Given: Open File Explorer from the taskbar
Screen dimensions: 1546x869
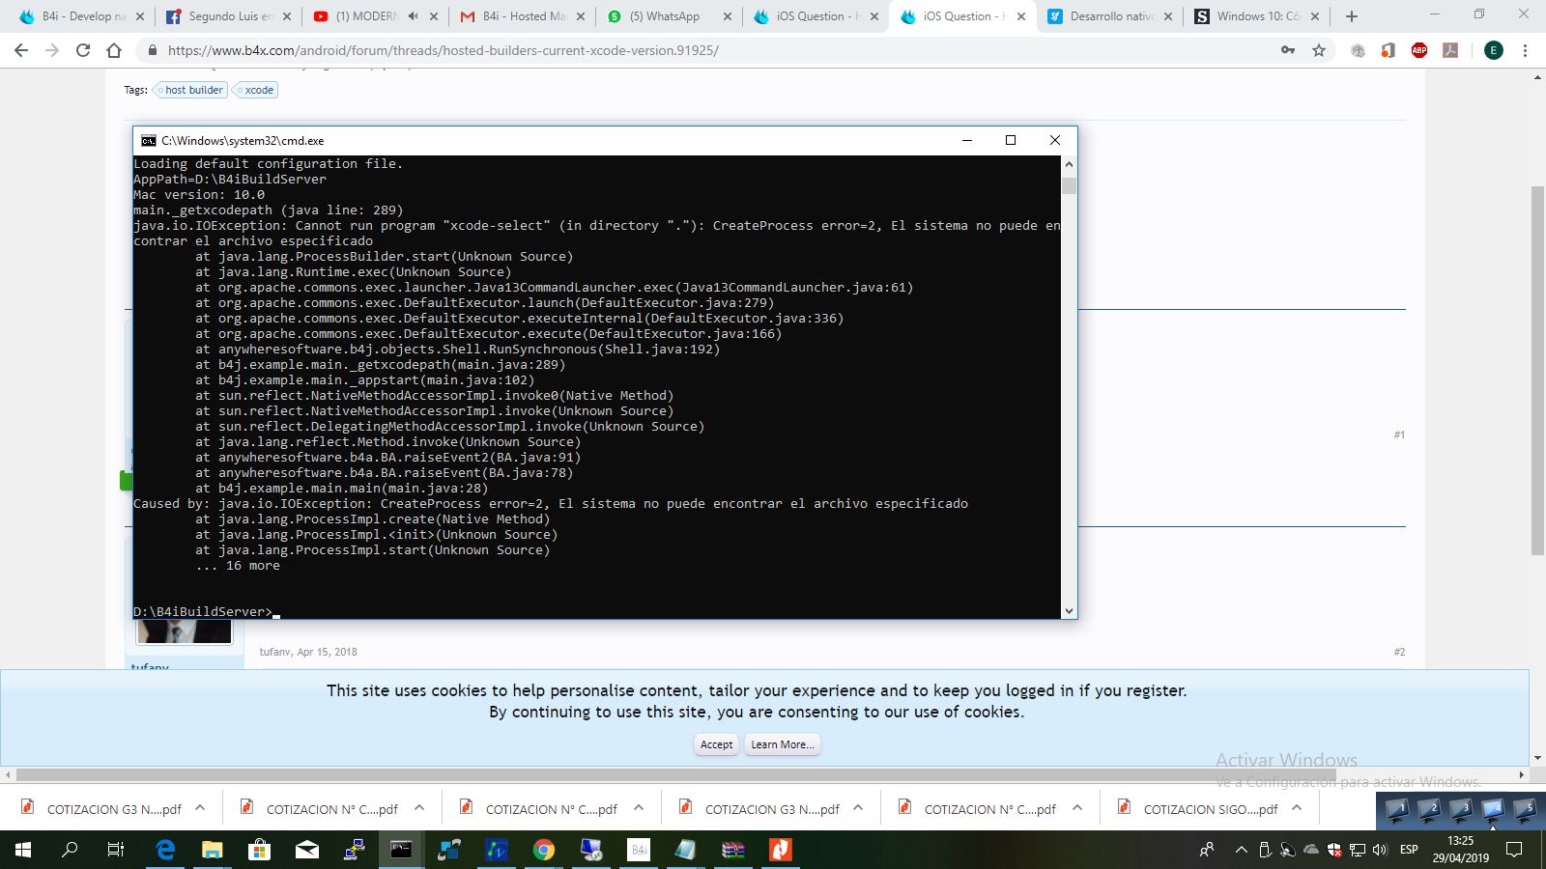Looking at the screenshot, I should (x=213, y=850).
